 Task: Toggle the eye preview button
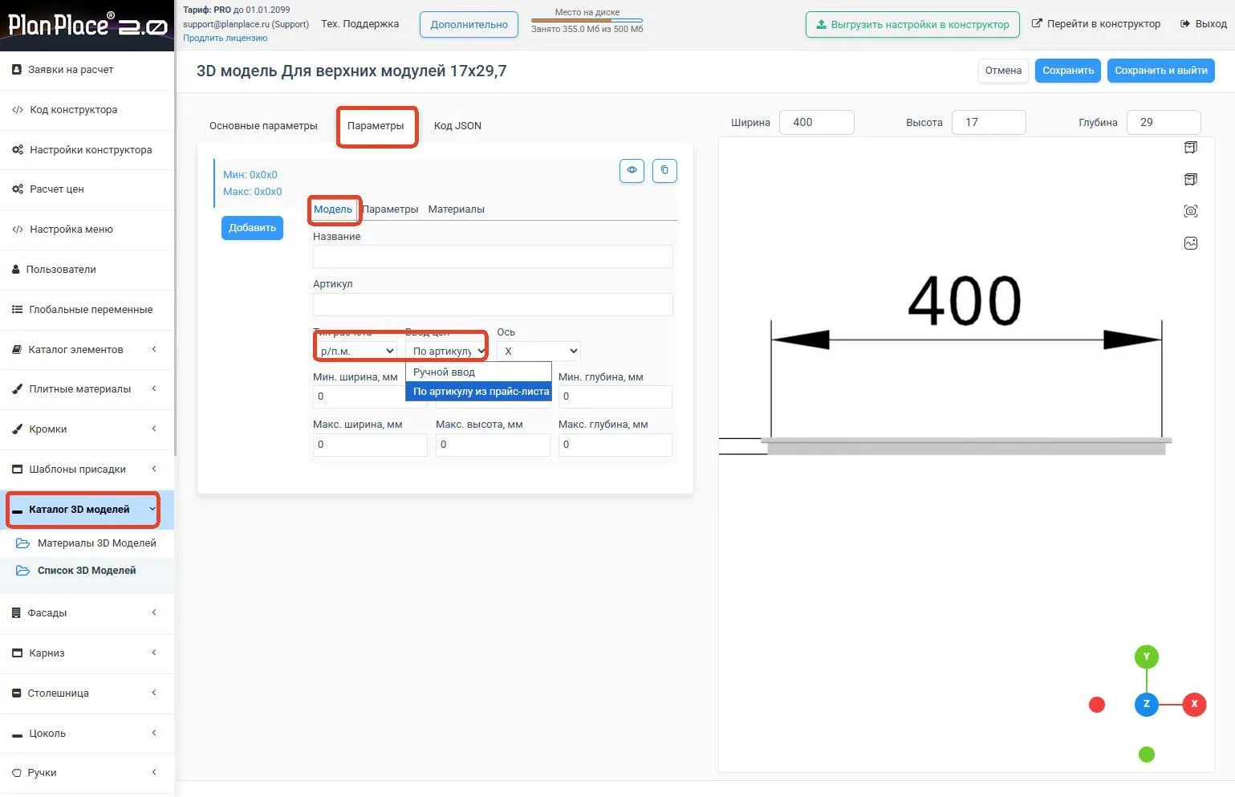click(632, 170)
